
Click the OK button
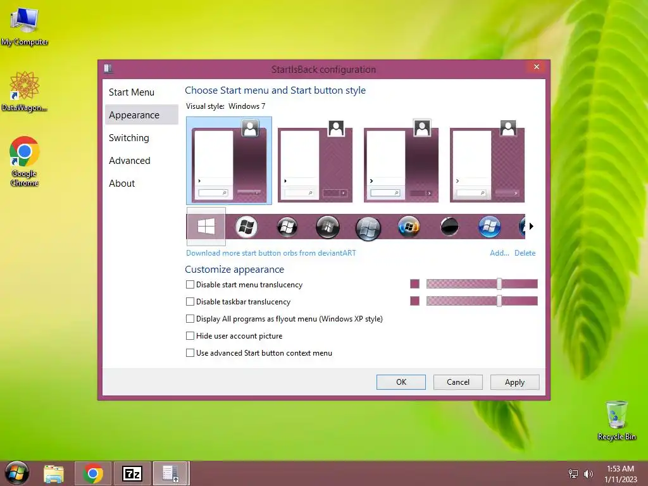point(401,382)
